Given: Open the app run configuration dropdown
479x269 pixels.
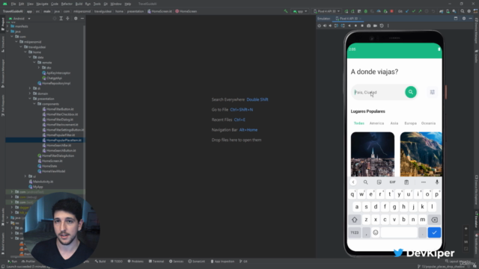Looking at the screenshot, I should click(300, 11).
